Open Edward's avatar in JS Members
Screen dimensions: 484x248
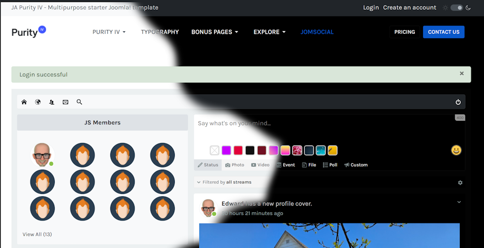42,155
